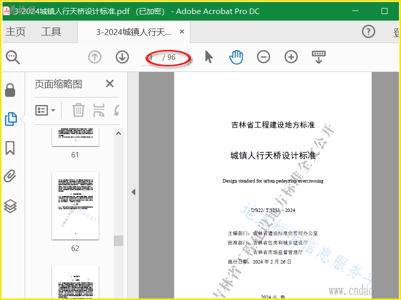Open the layers panel
401x300 pixels.
[10, 206]
